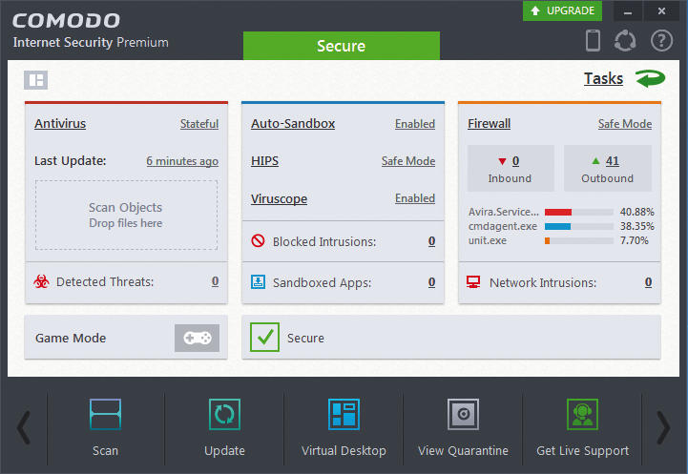Change Auto-Sandbox Enabled status
688x474 pixels.
point(415,124)
